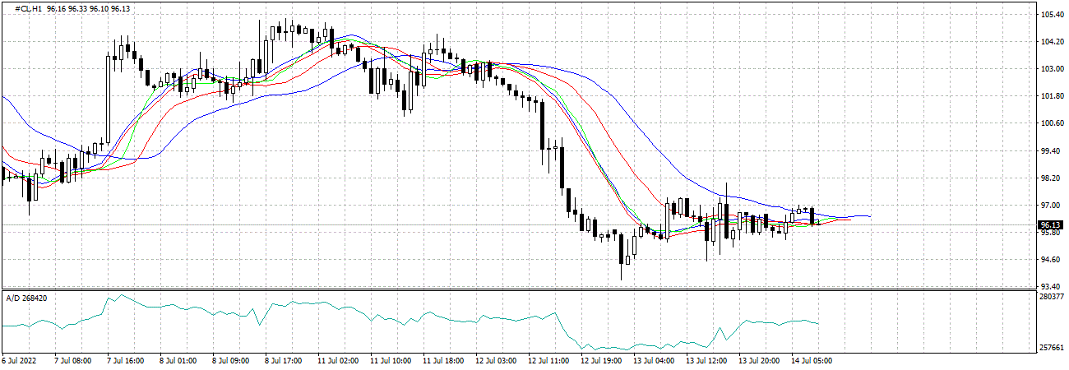Select the 101.80 price scale value
1069x370 pixels.
coord(1051,96)
